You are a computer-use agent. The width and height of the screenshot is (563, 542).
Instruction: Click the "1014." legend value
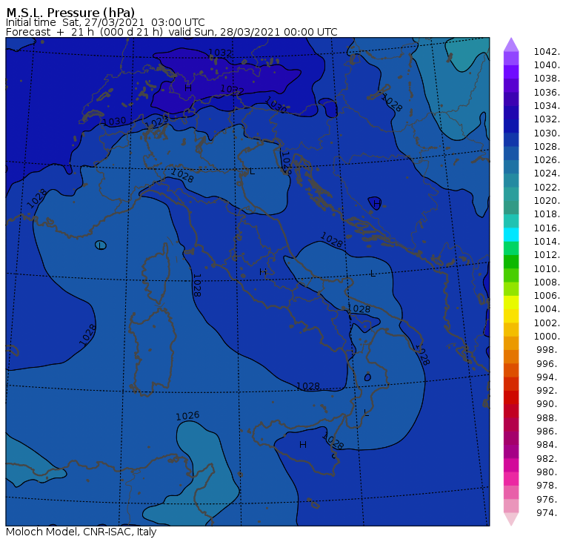coord(547,241)
